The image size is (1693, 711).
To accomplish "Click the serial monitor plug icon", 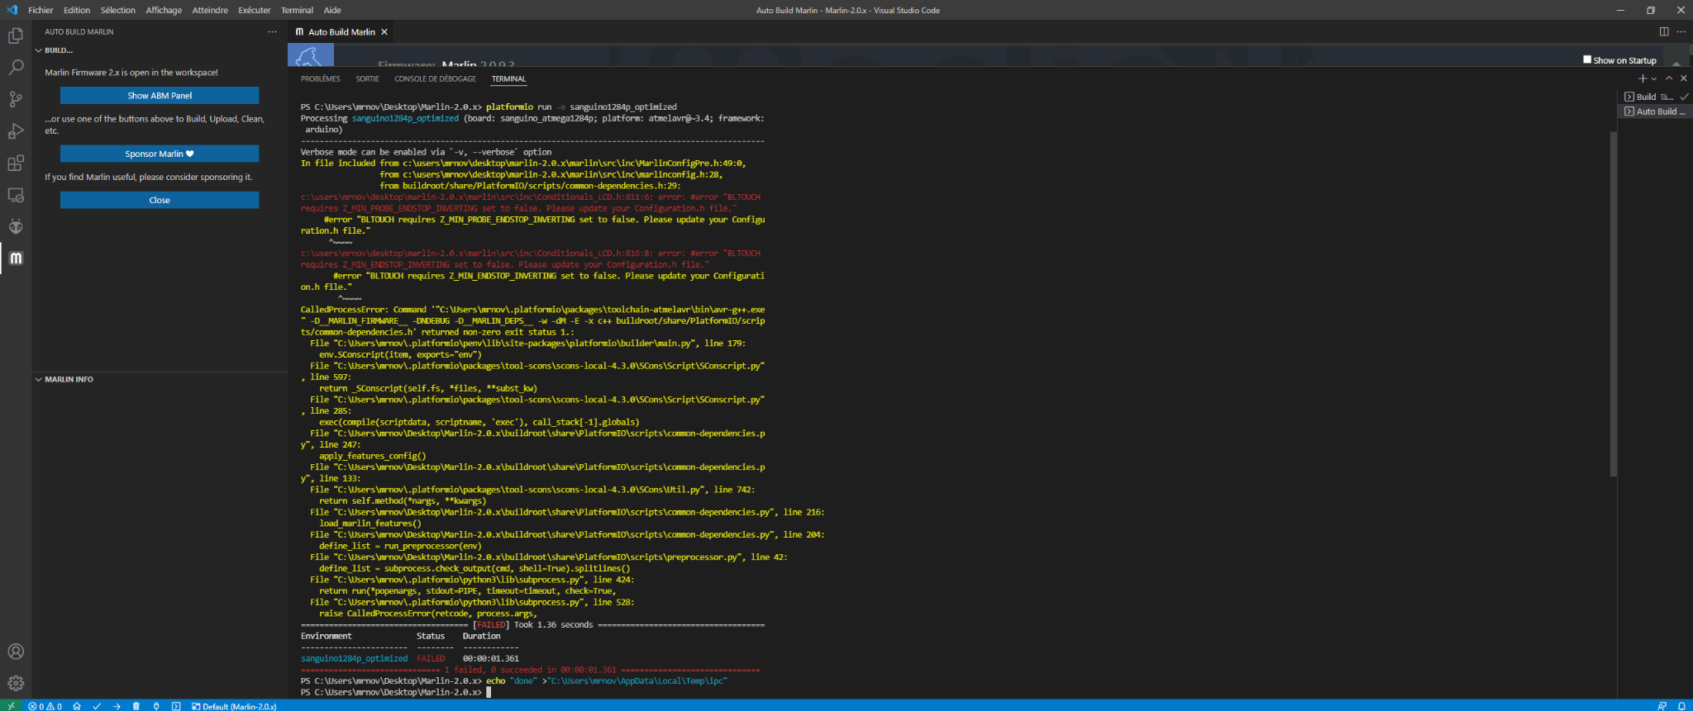I will click(x=156, y=706).
